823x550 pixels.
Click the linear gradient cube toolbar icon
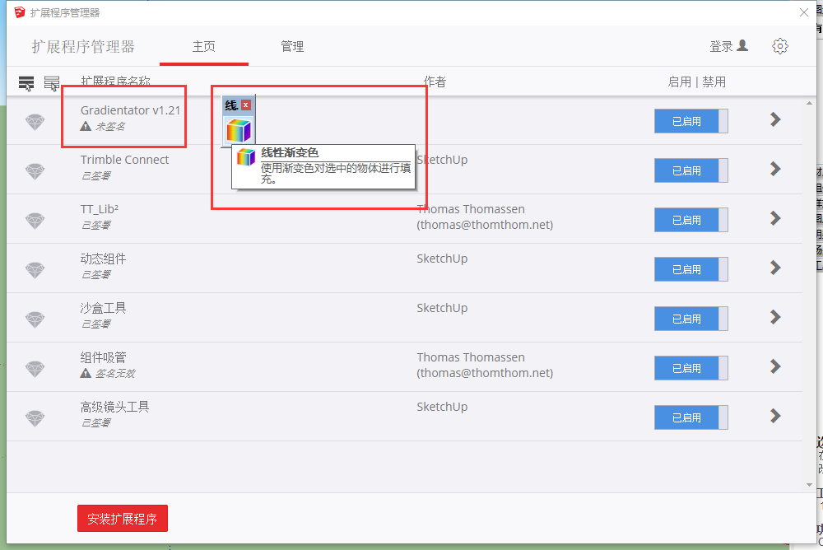coord(239,130)
